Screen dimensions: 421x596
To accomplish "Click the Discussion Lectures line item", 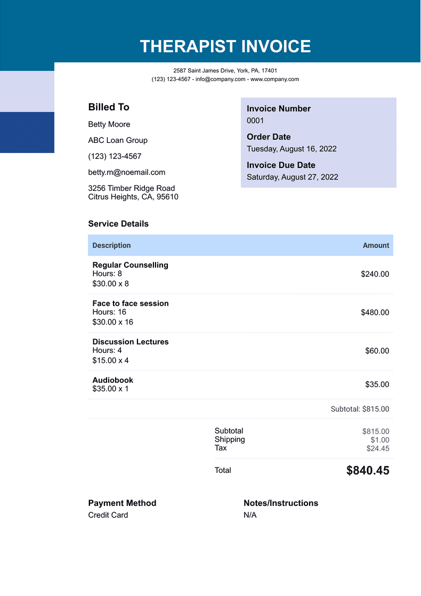I will [x=131, y=342].
